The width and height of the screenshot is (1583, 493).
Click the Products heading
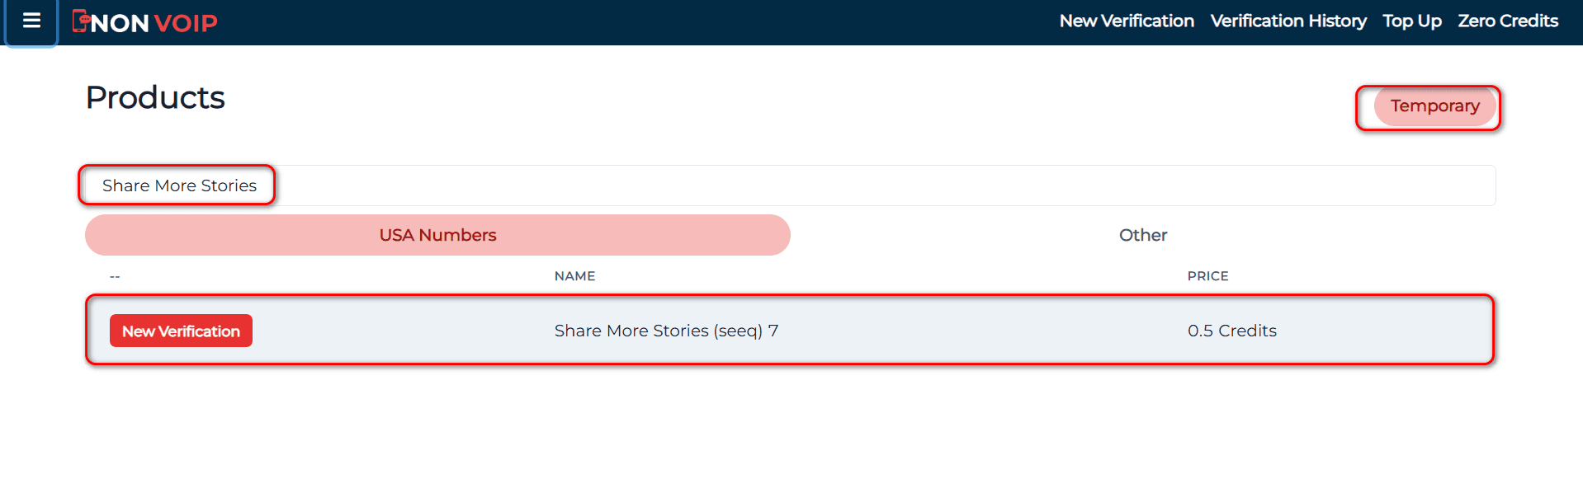pyautogui.click(x=155, y=97)
